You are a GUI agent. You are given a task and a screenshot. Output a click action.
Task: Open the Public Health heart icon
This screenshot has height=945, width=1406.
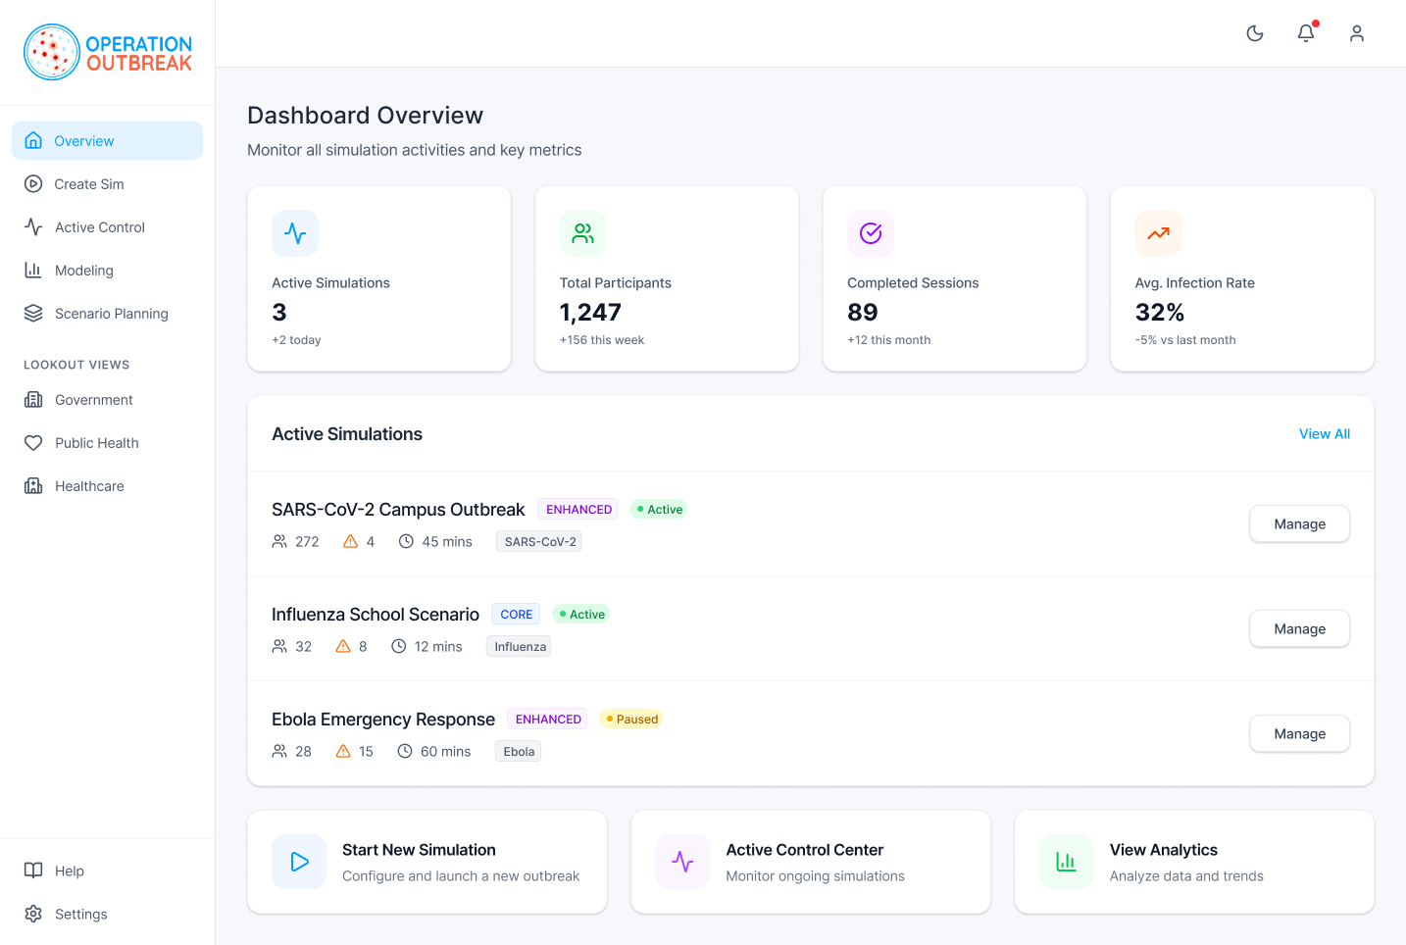tap(33, 442)
